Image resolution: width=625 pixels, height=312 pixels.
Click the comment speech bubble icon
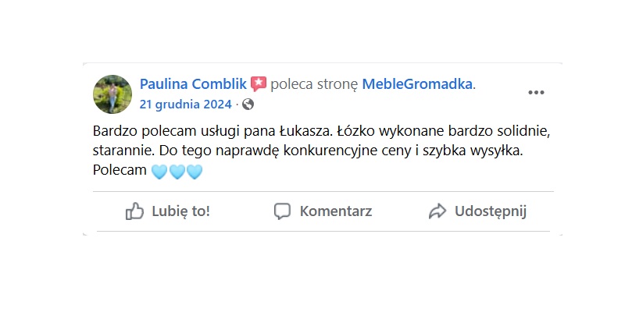click(x=282, y=211)
